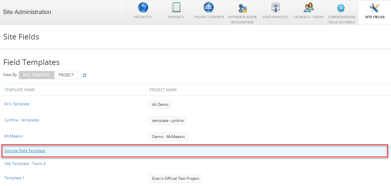Open the Licenses - Users icon

click(x=308, y=8)
